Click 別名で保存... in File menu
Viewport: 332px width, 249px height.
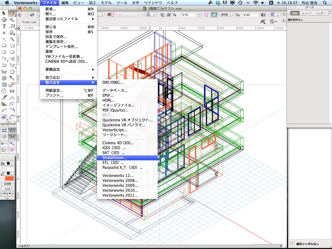pyautogui.click(x=68, y=37)
